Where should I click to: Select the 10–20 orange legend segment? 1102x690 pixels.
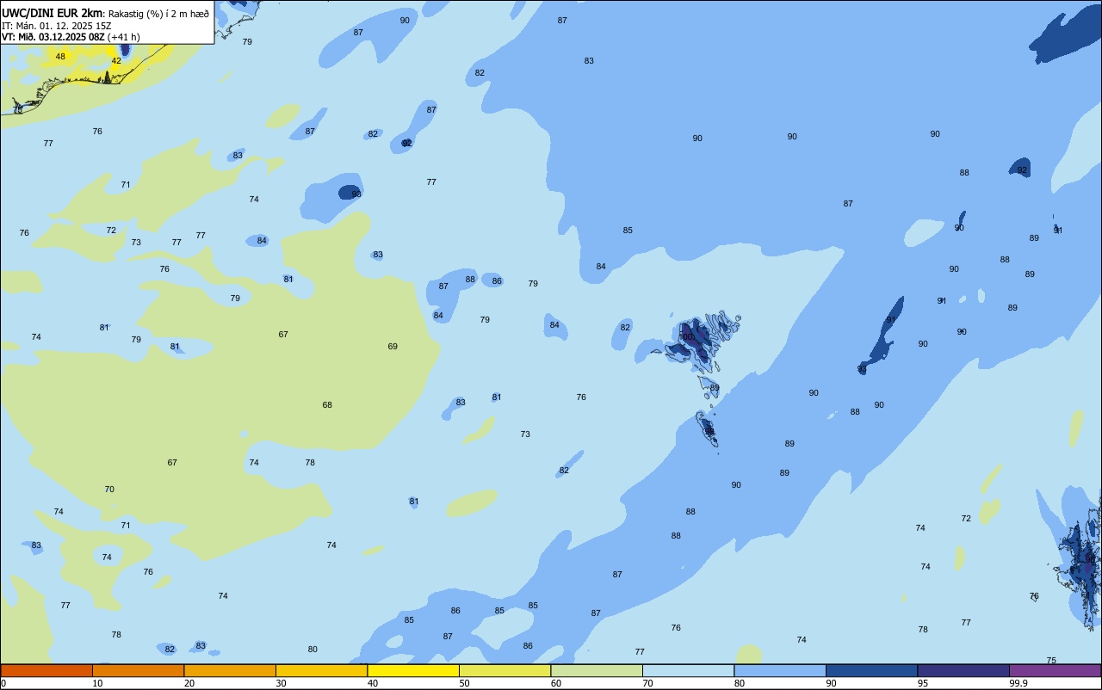click(138, 670)
